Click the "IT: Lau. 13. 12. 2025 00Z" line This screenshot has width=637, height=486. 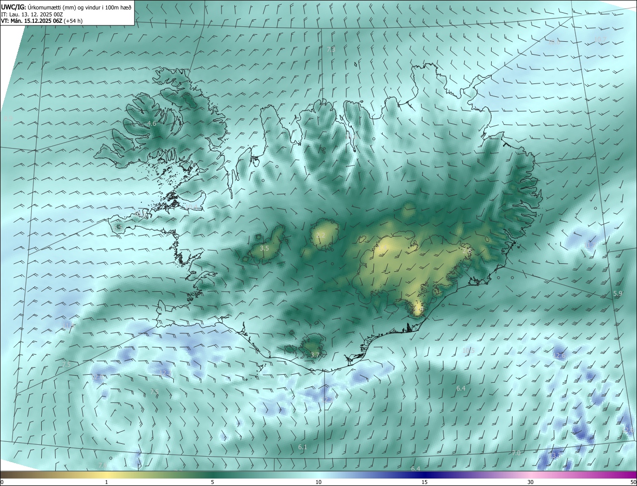pyautogui.click(x=31, y=14)
